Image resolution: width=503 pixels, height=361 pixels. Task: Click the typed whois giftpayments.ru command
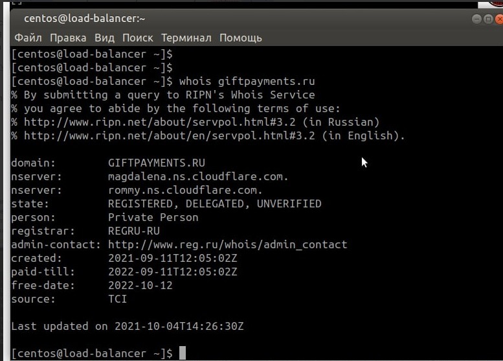pyautogui.click(x=247, y=81)
